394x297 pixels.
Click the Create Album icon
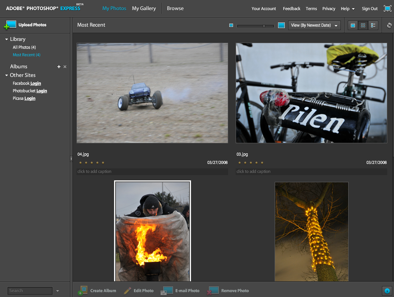point(83,291)
